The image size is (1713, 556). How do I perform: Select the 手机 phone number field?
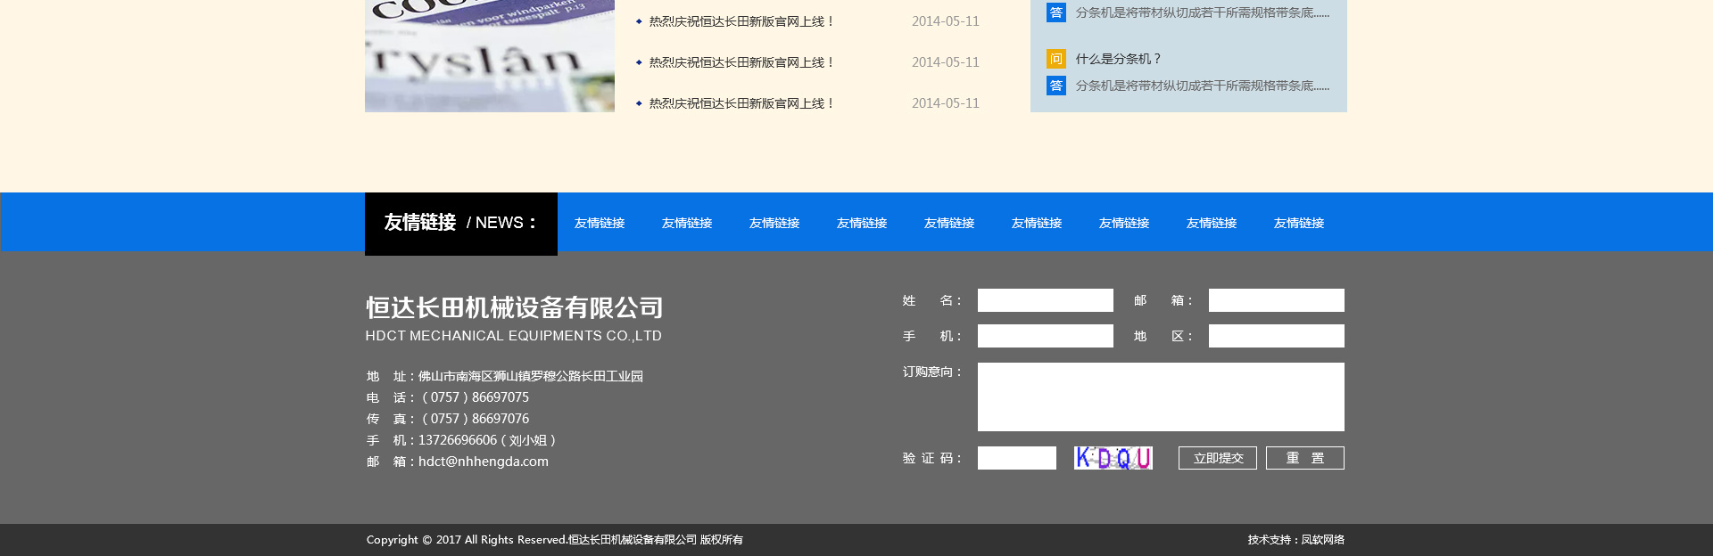(1045, 336)
